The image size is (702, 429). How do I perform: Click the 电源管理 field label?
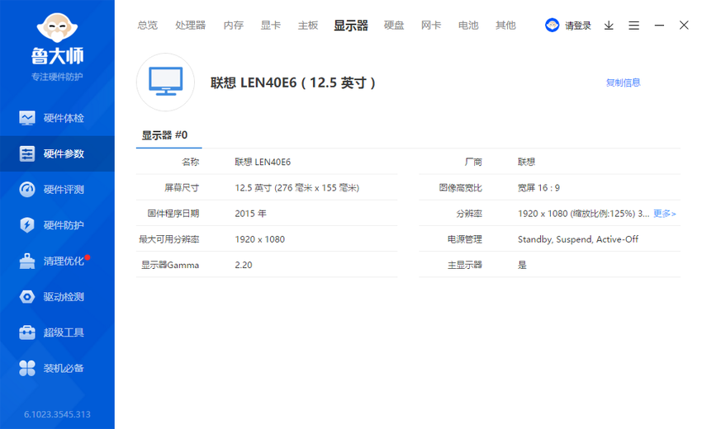coord(465,239)
